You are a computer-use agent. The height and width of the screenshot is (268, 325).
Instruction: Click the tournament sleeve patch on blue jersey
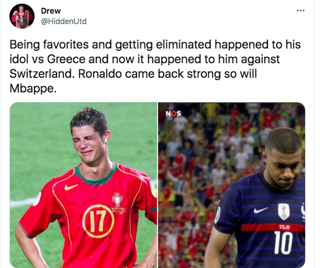point(217,215)
